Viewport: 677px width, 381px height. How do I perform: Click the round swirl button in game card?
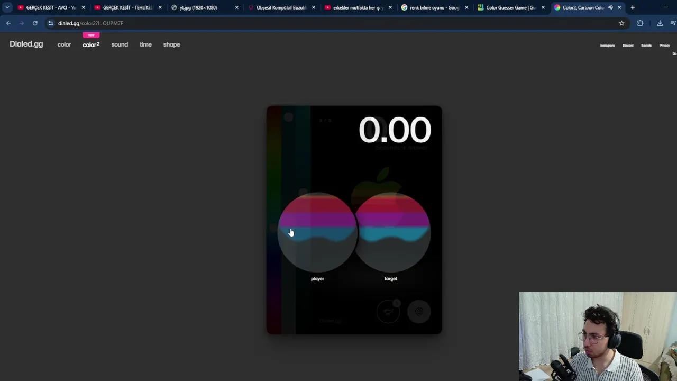[419, 312]
